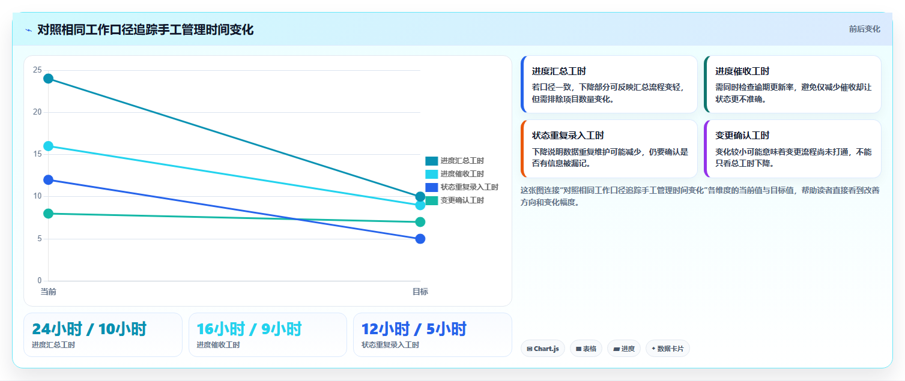Toggle 进度汇总工时 legend swatch
The width and height of the screenshot is (905, 381).
pos(431,161)
